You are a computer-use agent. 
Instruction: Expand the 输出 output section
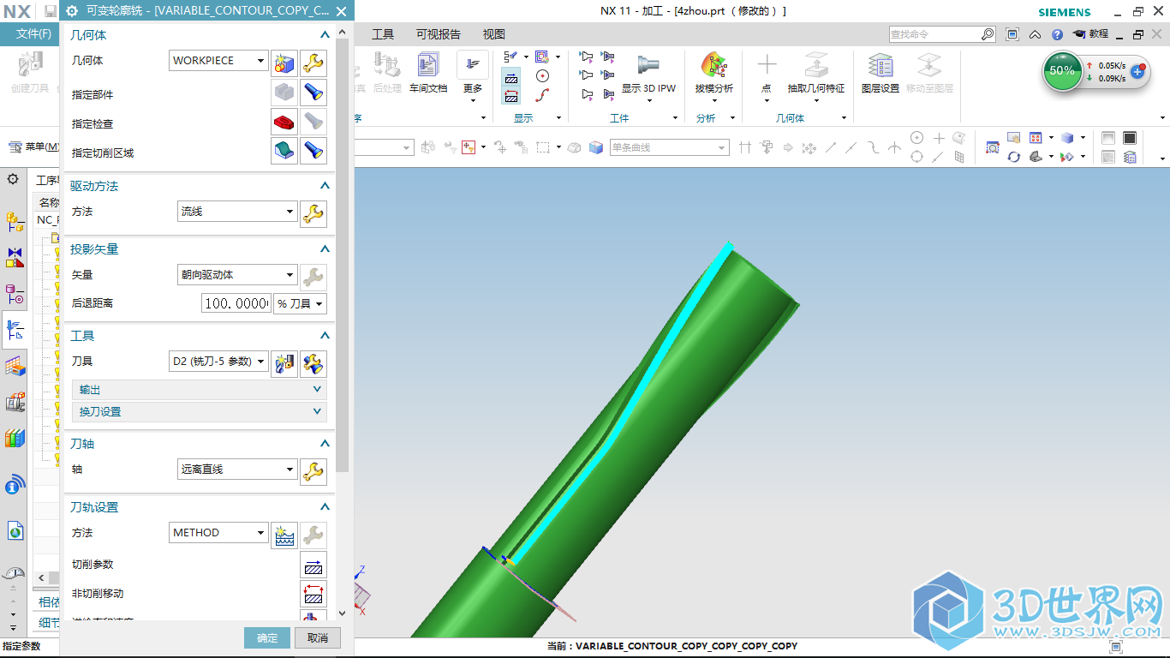tap(199, 390)
